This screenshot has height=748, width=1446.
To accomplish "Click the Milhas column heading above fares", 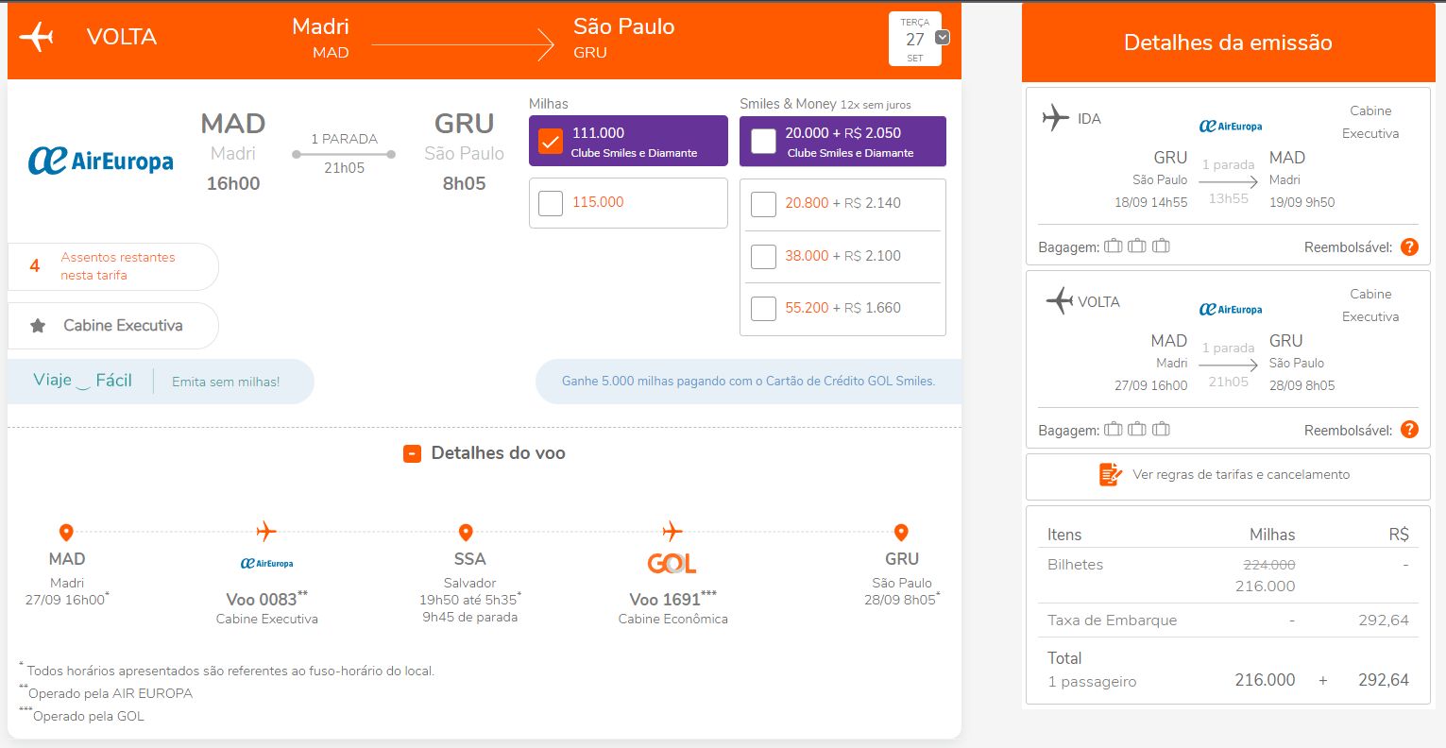I will [x=549, y=104].
